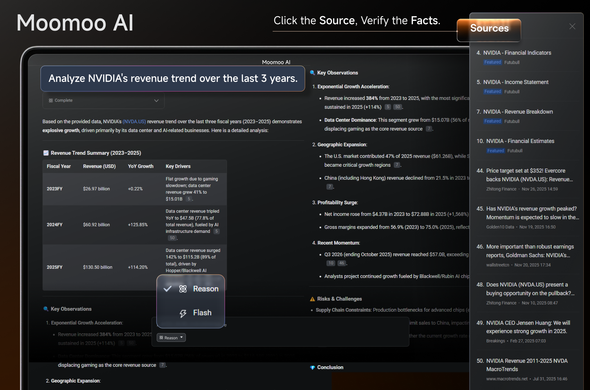Open source 7 NVIDIA - Revenue Breakdown
Viewport: 590px width, 390px height.
click(x=518, y=112)
